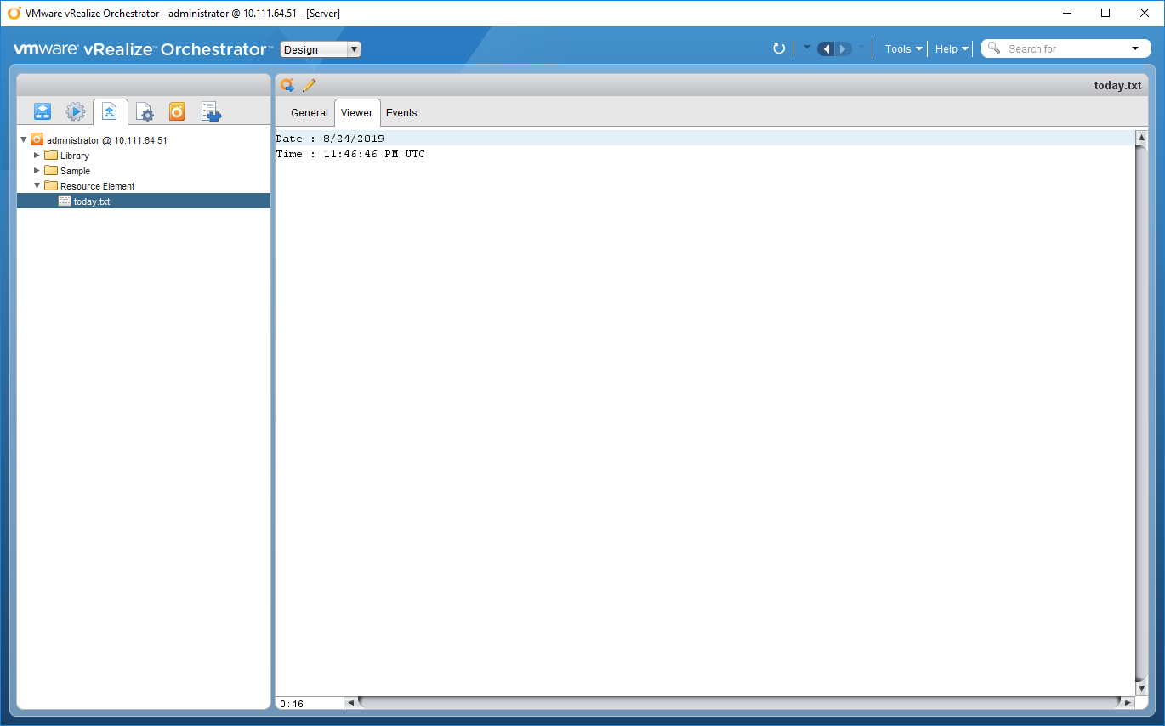Switch to the General tab
This screenshot has height=726, width=1165.
coord(309,113)
